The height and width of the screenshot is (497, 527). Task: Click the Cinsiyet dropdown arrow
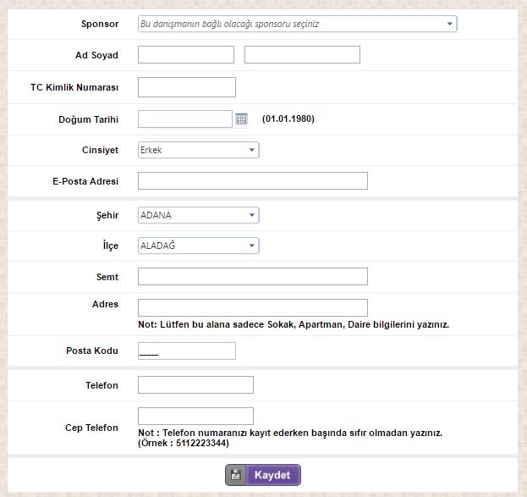point(252,150)
